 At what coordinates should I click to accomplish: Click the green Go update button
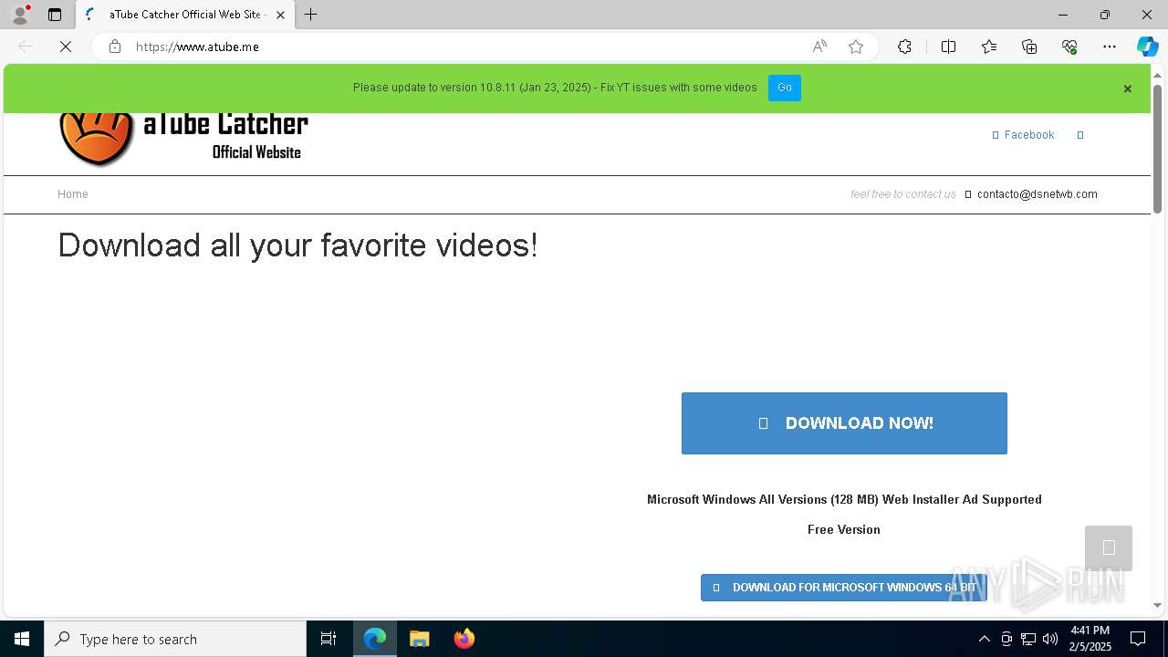[785, 88]
